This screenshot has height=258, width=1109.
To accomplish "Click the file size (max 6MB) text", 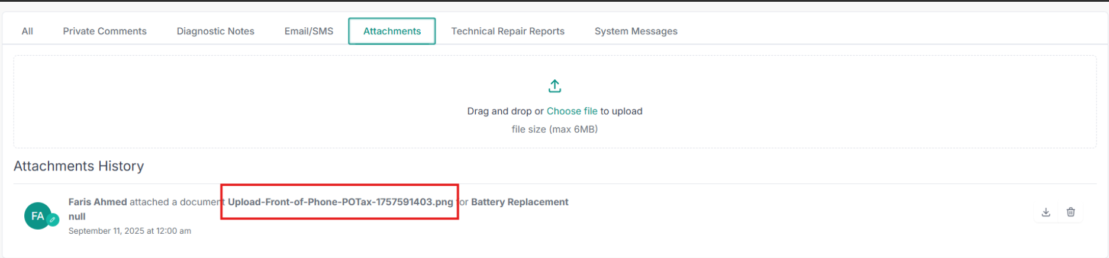I will tap(554, 129).
